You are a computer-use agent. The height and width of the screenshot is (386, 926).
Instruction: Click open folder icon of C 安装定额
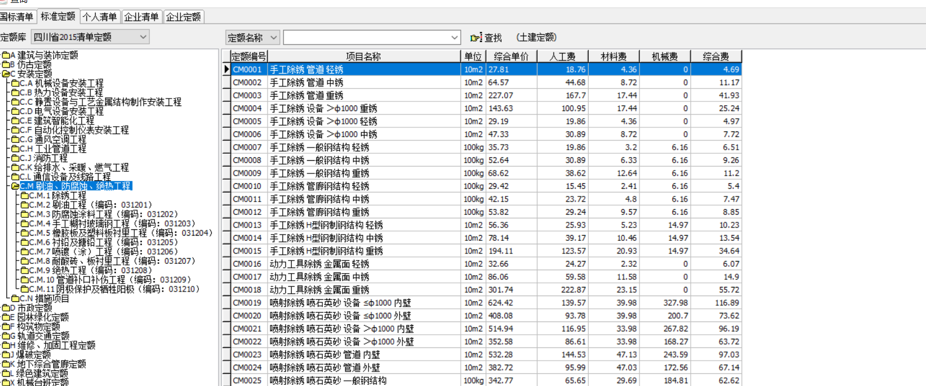pyautogui.click(x=5, y=74)
